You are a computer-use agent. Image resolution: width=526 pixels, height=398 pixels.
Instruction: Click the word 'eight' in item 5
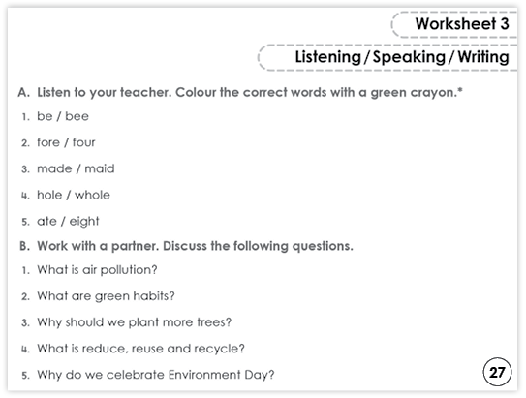(84, 222)
